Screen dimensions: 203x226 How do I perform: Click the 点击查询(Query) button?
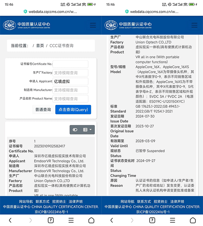pyautogui.click(x=73, y=110)
